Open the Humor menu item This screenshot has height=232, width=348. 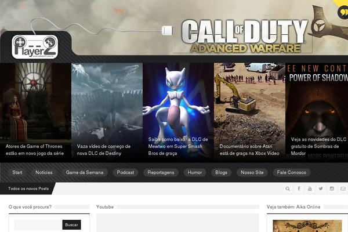[195, 172]
